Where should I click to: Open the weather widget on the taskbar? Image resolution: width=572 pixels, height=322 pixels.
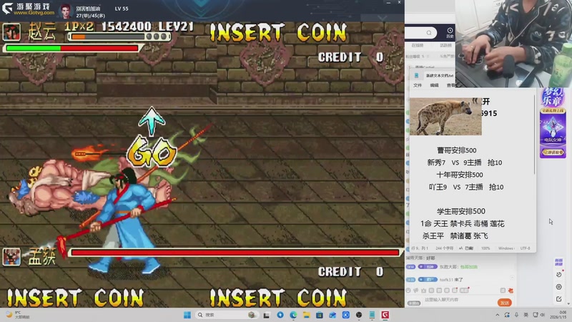pyautogui.click(x=17, y=315)
